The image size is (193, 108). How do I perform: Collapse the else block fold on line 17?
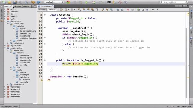[45, 44]
